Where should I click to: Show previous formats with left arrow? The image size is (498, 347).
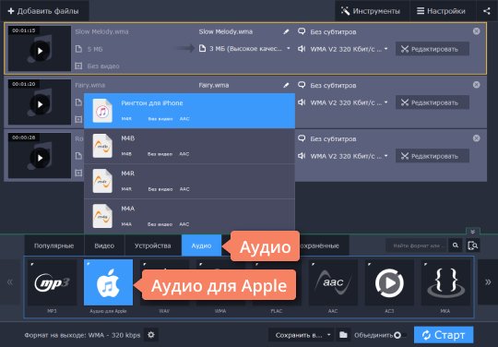pos(10,281)
